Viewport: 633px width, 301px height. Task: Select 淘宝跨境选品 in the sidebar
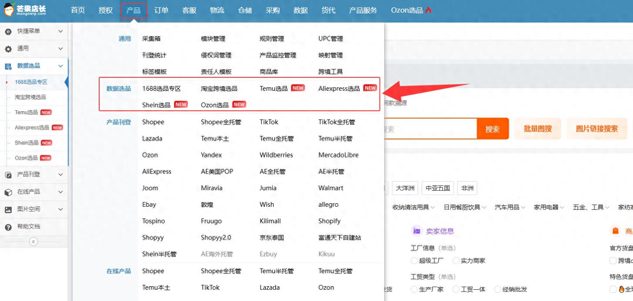click(x=30, y=97)
